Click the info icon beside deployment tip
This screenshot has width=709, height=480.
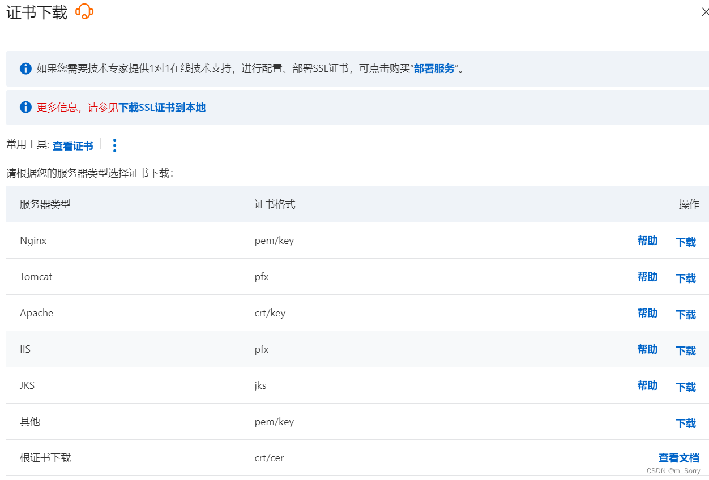tap(25, 68)
